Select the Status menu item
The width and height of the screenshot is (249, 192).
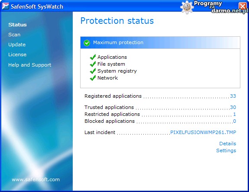click(x=17, y=25)
